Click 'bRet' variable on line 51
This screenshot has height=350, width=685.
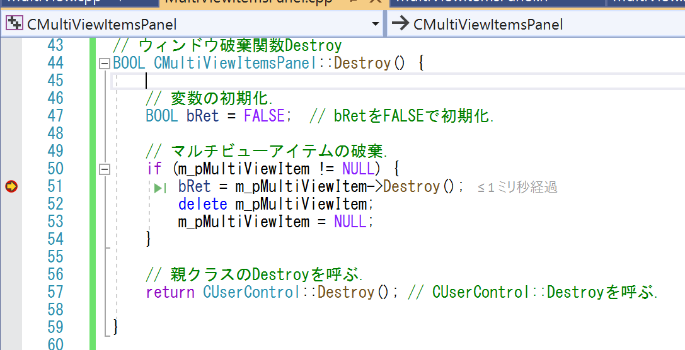194,186
